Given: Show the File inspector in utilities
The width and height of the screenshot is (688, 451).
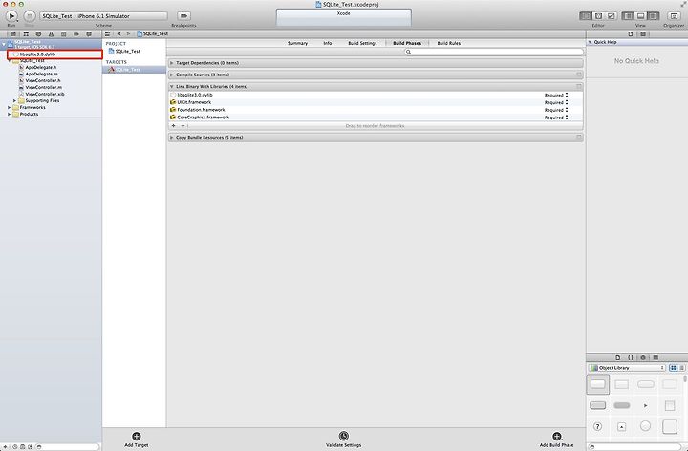Looking at the screenshot, I should (631, 33).
